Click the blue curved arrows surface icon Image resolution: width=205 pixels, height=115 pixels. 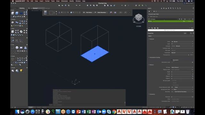coord(17,22)
